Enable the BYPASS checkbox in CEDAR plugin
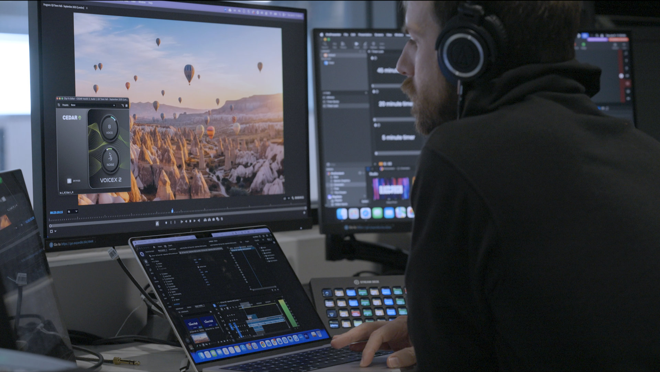Viewport: 660px width, 372px height. 69,181
